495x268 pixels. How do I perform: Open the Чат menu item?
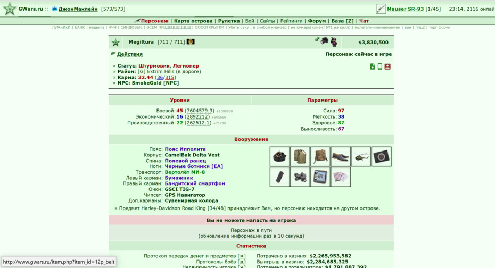click(364, 21)
